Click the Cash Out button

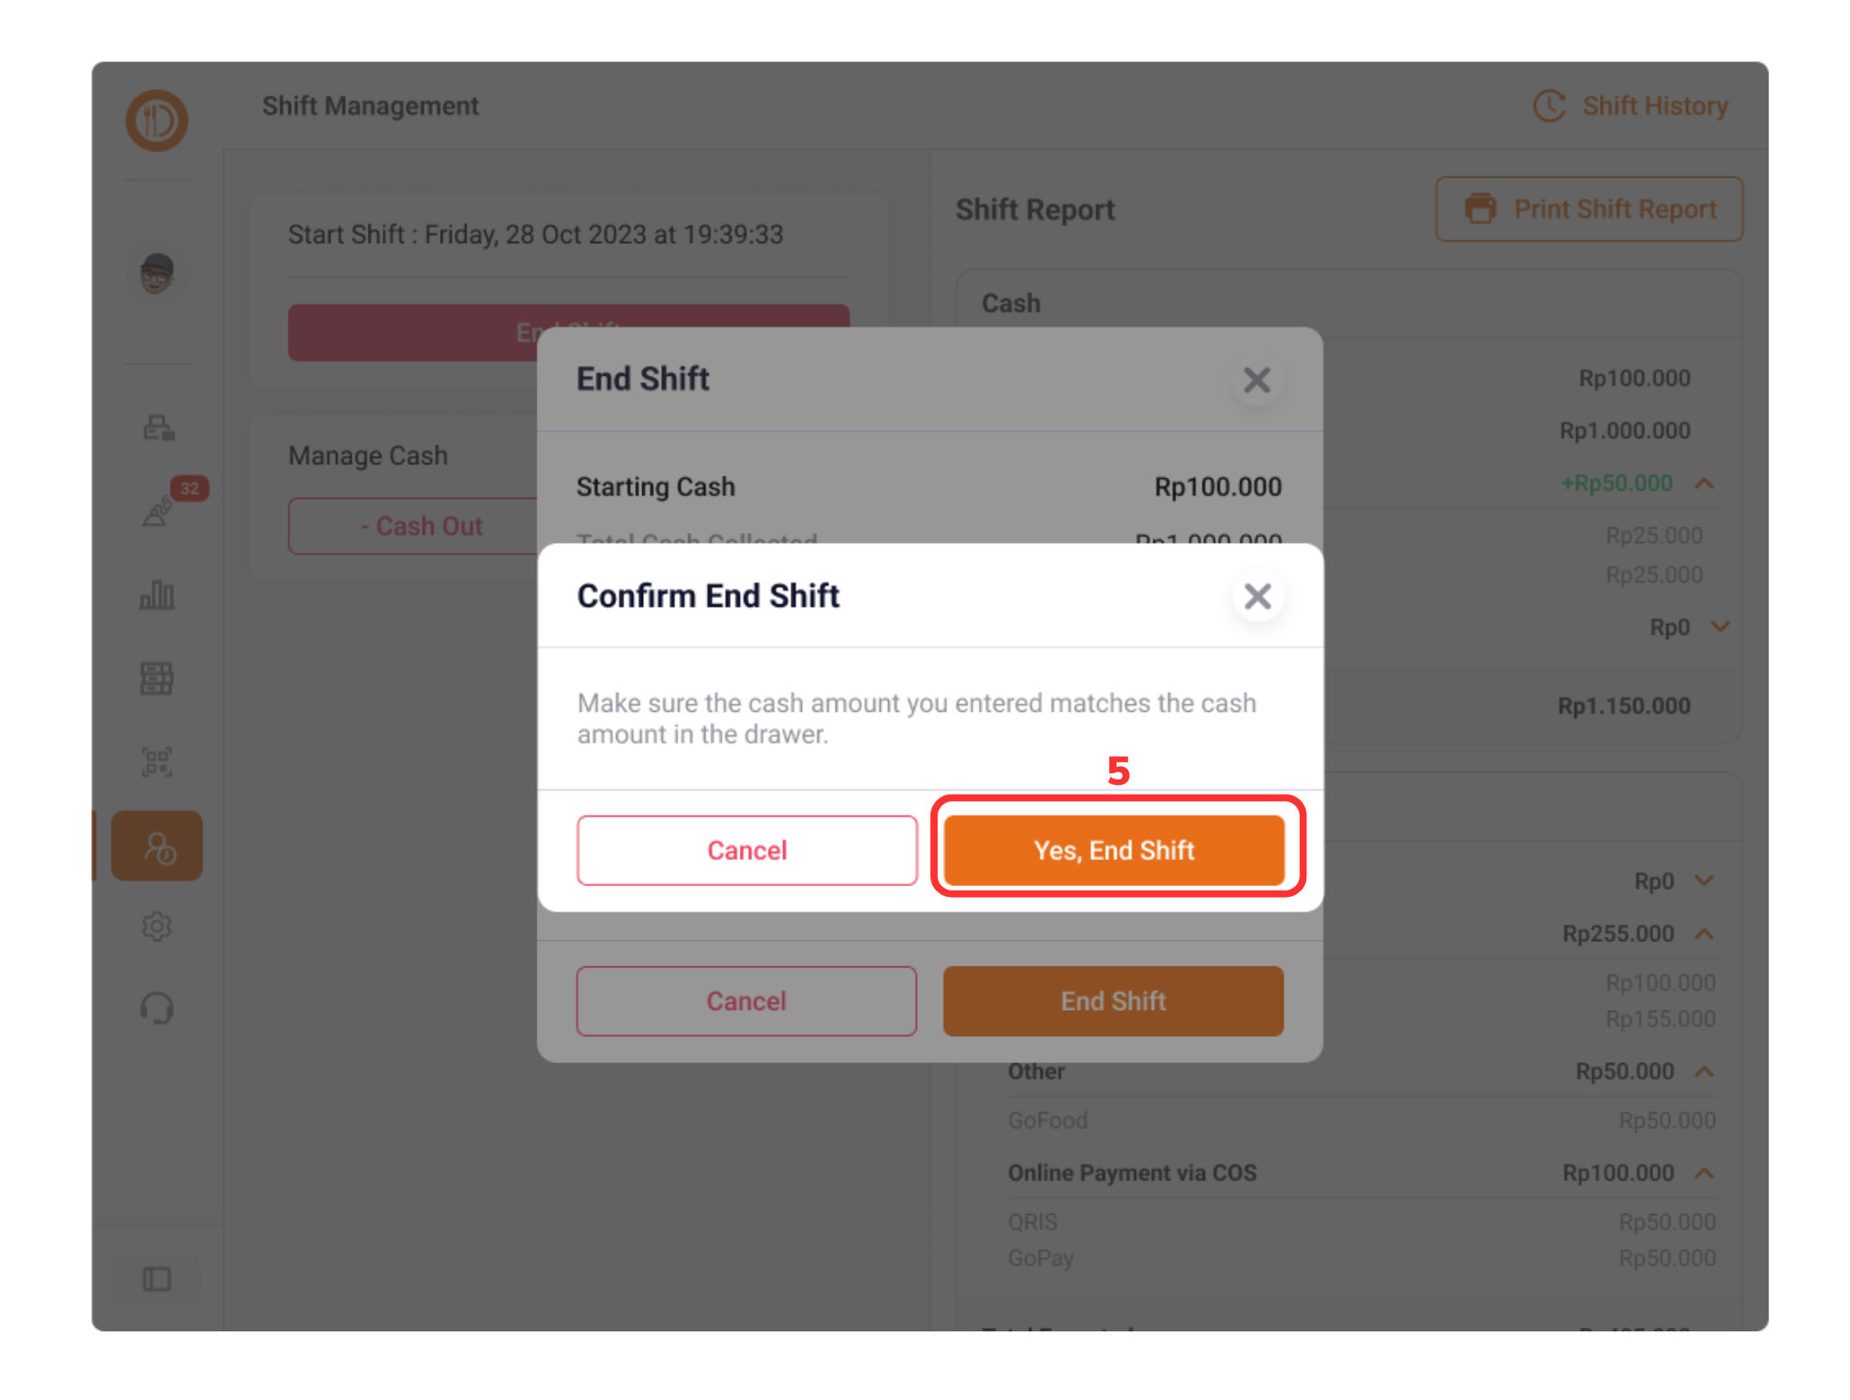coord(422,526)
